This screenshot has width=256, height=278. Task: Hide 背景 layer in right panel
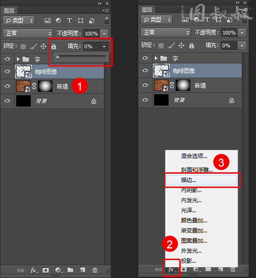click(x=145, y=100)
